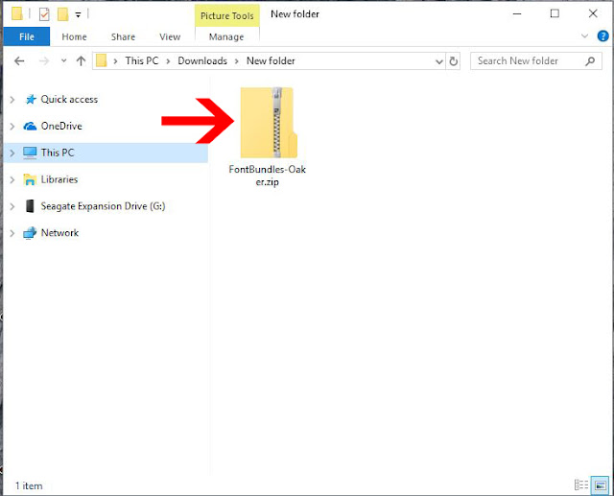Expand the Seagate Expansion Drive tree node
This screenshot has width=614, height=496.
point(12,206)
